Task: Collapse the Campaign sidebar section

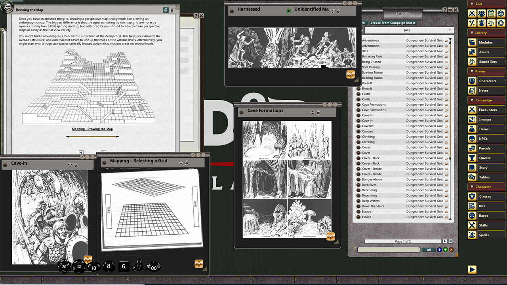Action: (471, 100)
